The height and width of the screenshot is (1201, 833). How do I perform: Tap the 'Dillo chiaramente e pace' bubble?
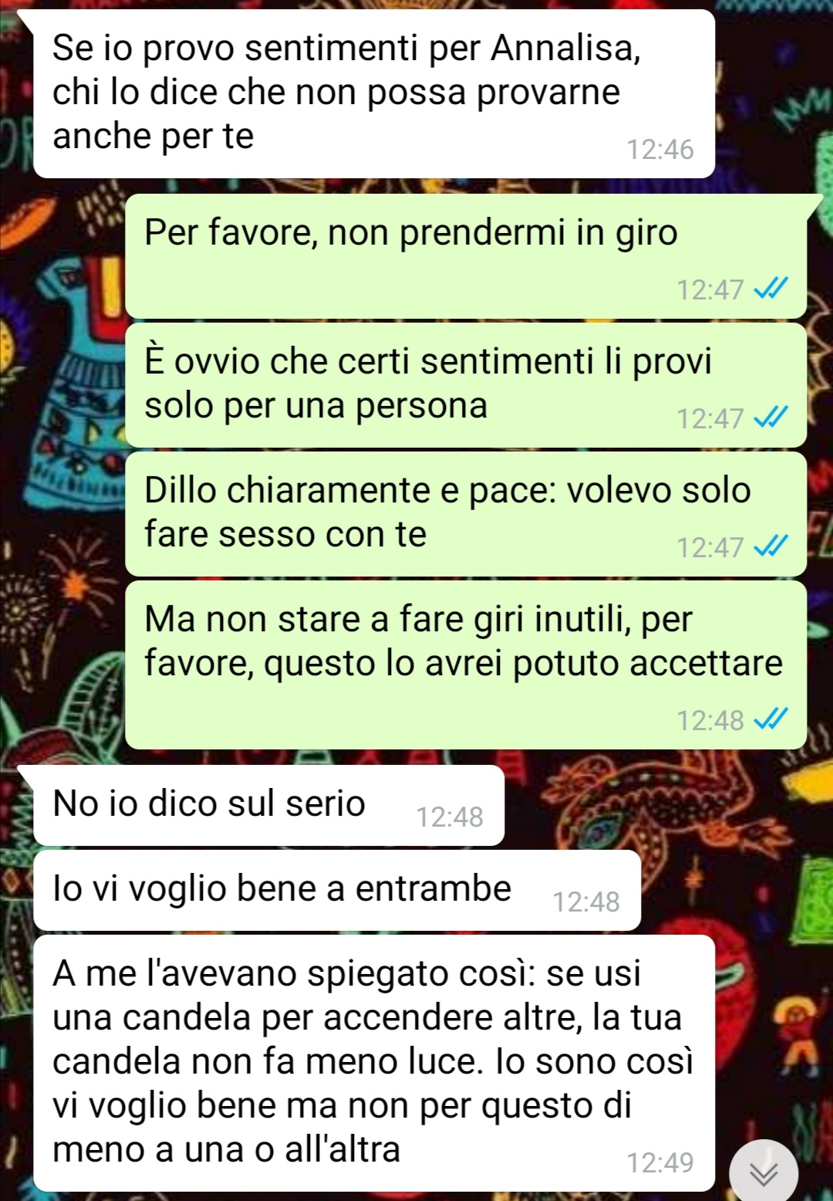(x=466, y=514)
